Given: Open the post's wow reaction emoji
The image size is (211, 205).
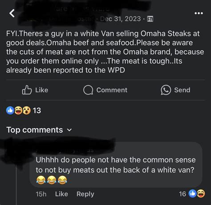Looking at the screenshot, I should click(x=27, y=110).
